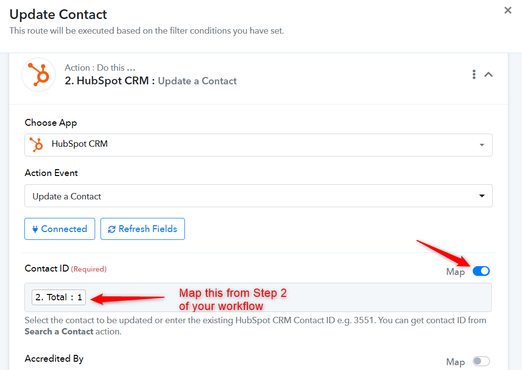Disable the Contact ID Map toggle
Image resolution: width=522 pixels, height=370 pixels.
481,271
